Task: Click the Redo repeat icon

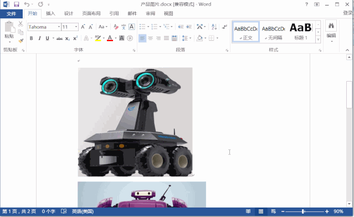Action: click(40, 4)
